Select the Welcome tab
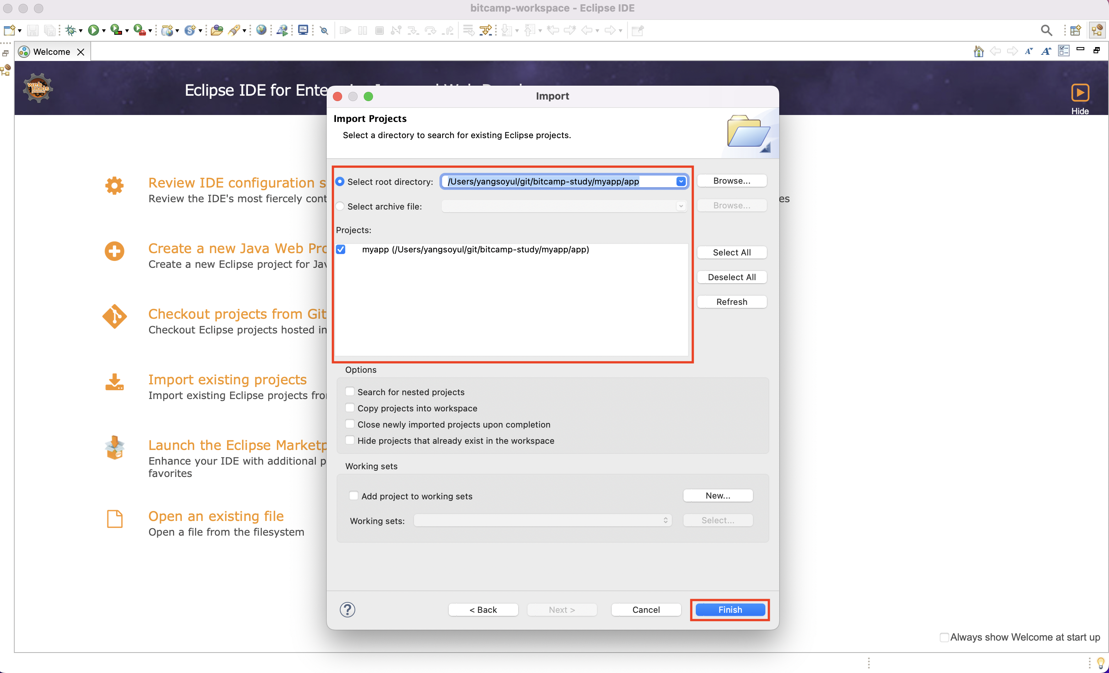This screenshot has height=673, width=1109. (x=51, y=52)
